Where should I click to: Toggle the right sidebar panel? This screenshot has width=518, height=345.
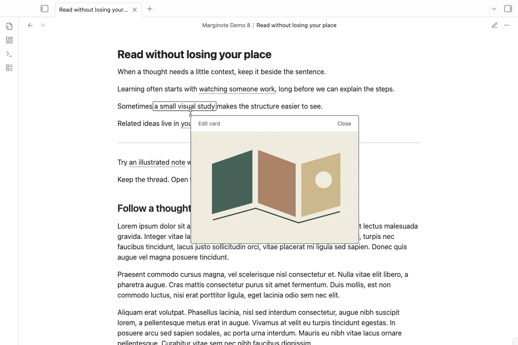(x=508, y=9)
